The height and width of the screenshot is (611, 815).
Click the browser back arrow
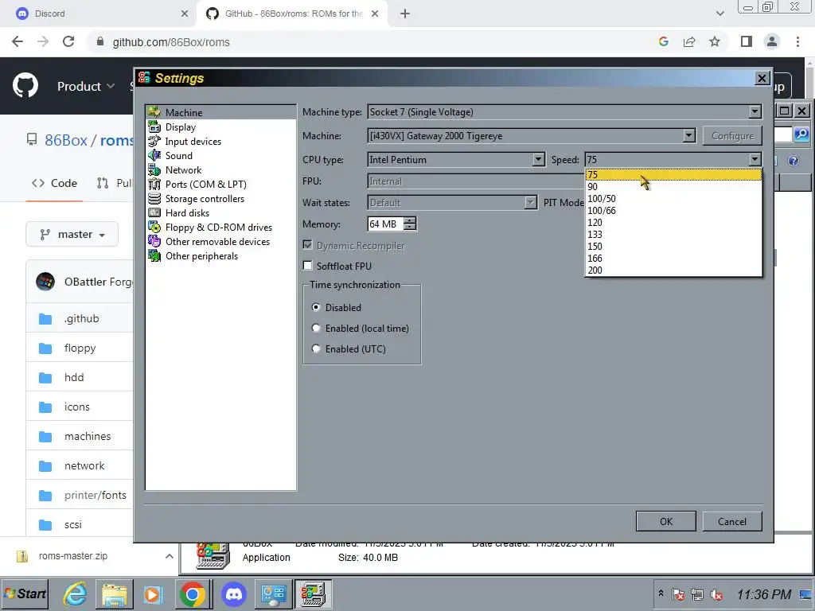(18, 41)
